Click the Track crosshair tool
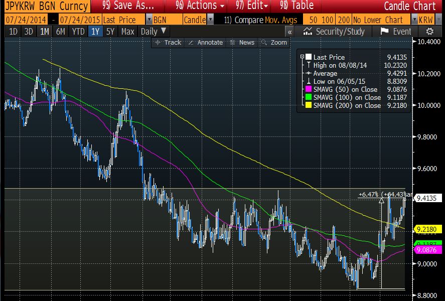 168,43
